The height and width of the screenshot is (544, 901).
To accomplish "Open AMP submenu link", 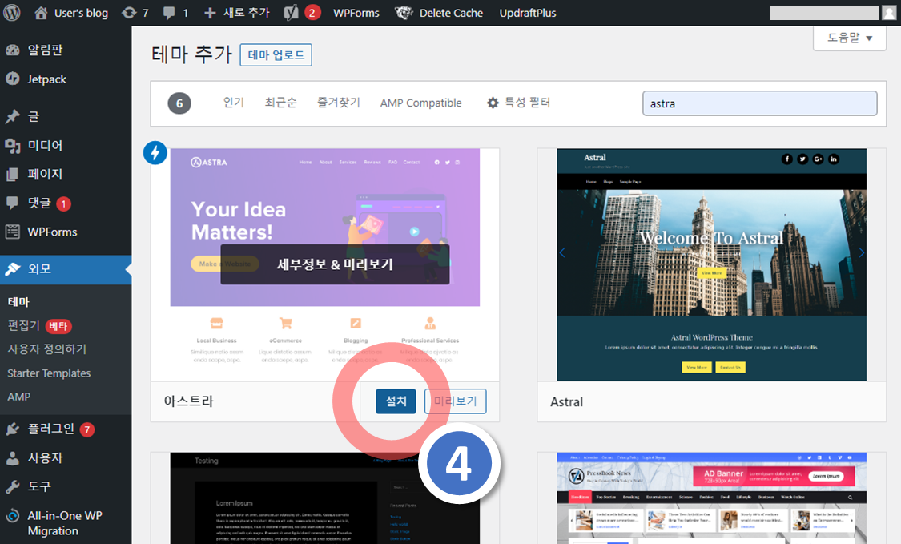I will point(19,397).
